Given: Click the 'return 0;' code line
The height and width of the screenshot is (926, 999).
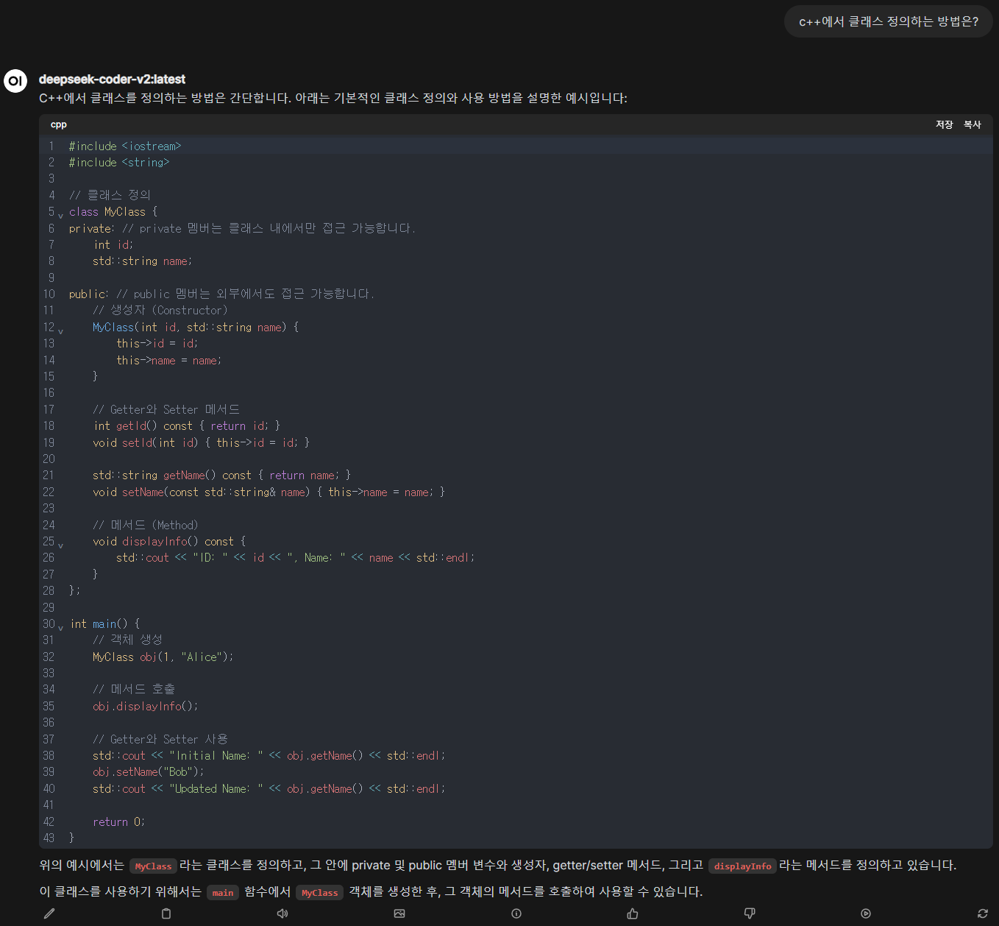Looking at the screenshot, I should tap(119, 821).
